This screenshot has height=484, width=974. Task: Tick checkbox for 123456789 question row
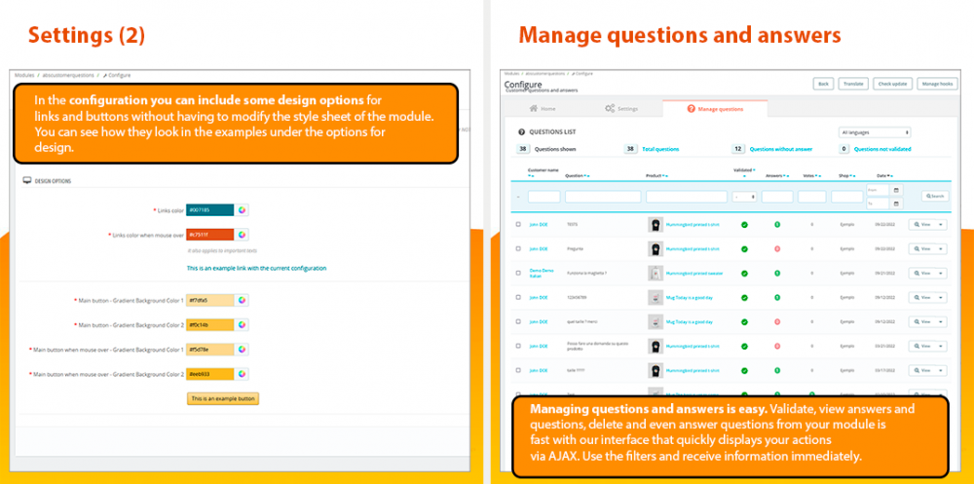[x=518, y=297]
